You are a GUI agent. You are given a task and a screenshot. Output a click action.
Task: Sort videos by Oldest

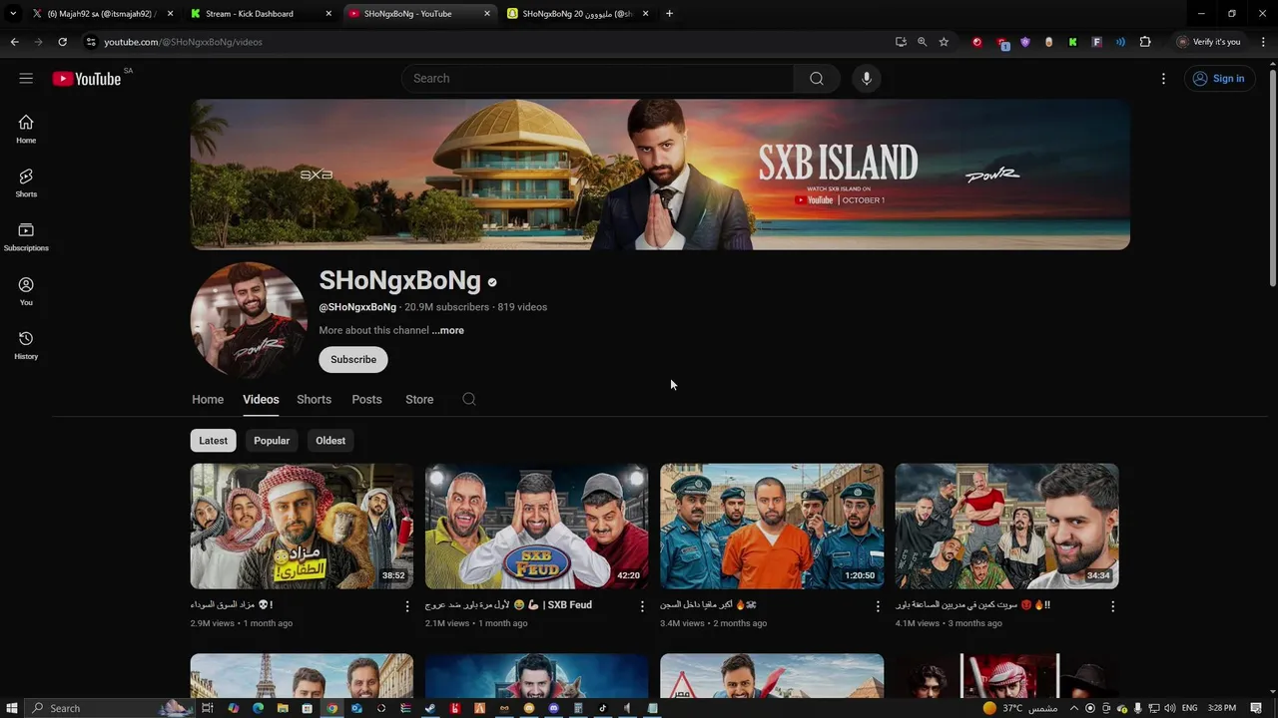[x=330, y=441]
